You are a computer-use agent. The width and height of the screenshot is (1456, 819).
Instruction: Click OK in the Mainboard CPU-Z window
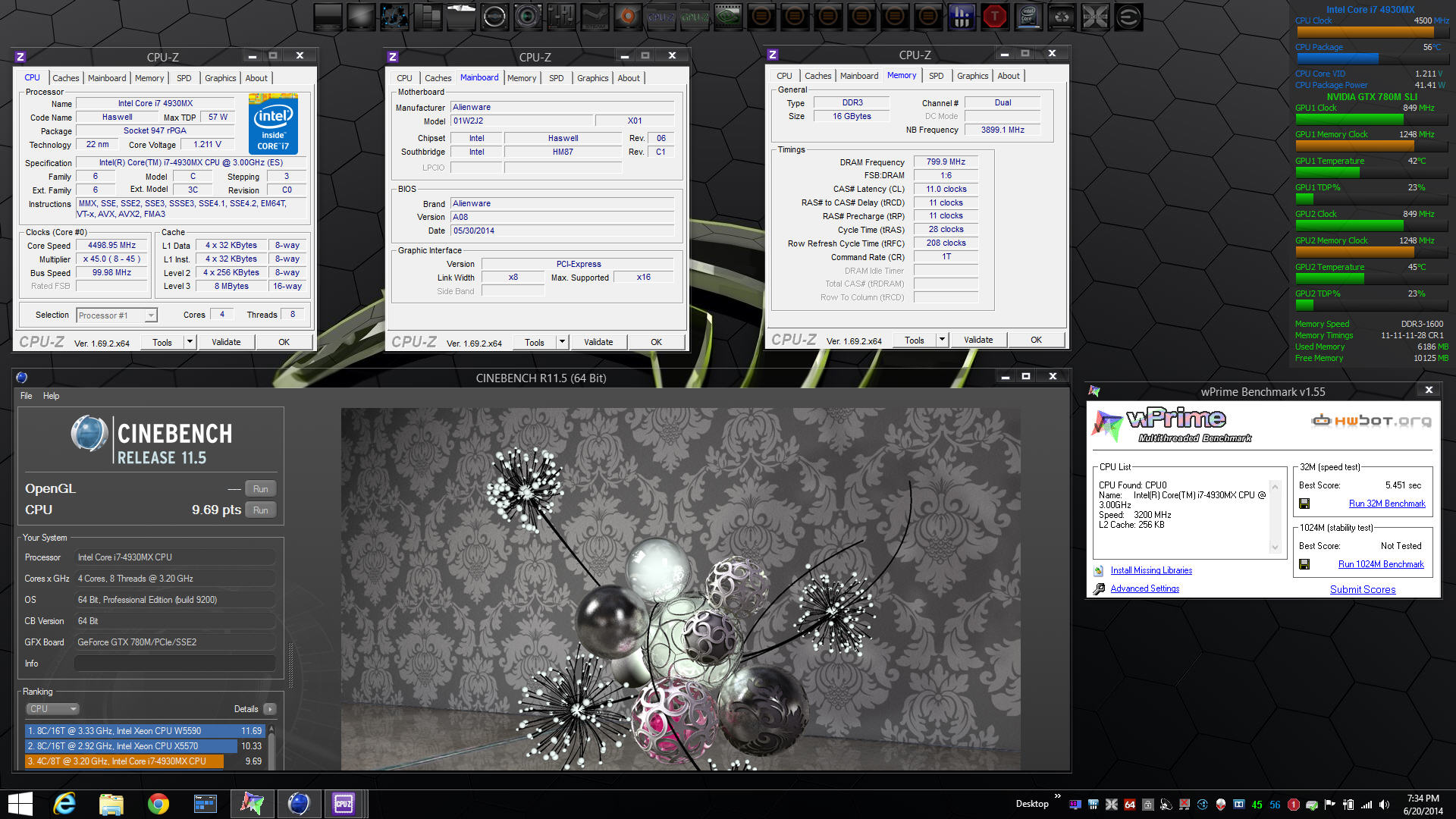point(656,342)
